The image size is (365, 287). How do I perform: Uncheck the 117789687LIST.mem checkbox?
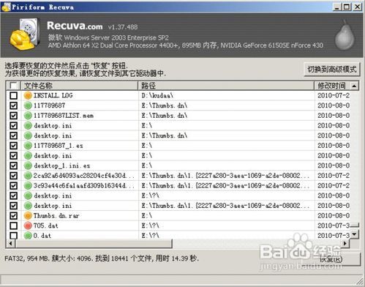pos(14,116)
